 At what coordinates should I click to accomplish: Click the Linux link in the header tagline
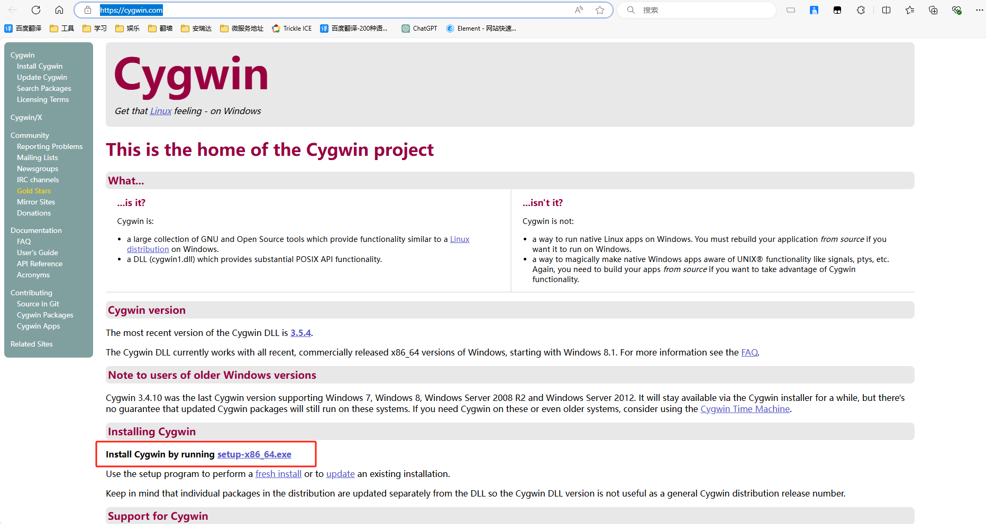point(161,111)
